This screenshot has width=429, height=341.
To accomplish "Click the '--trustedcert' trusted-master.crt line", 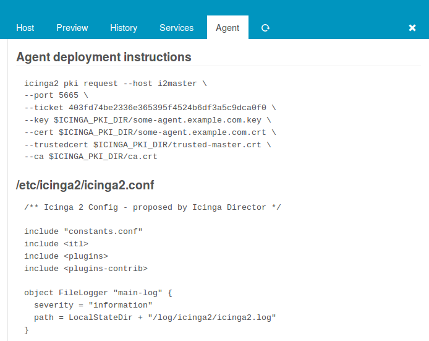I will point(148,145).
